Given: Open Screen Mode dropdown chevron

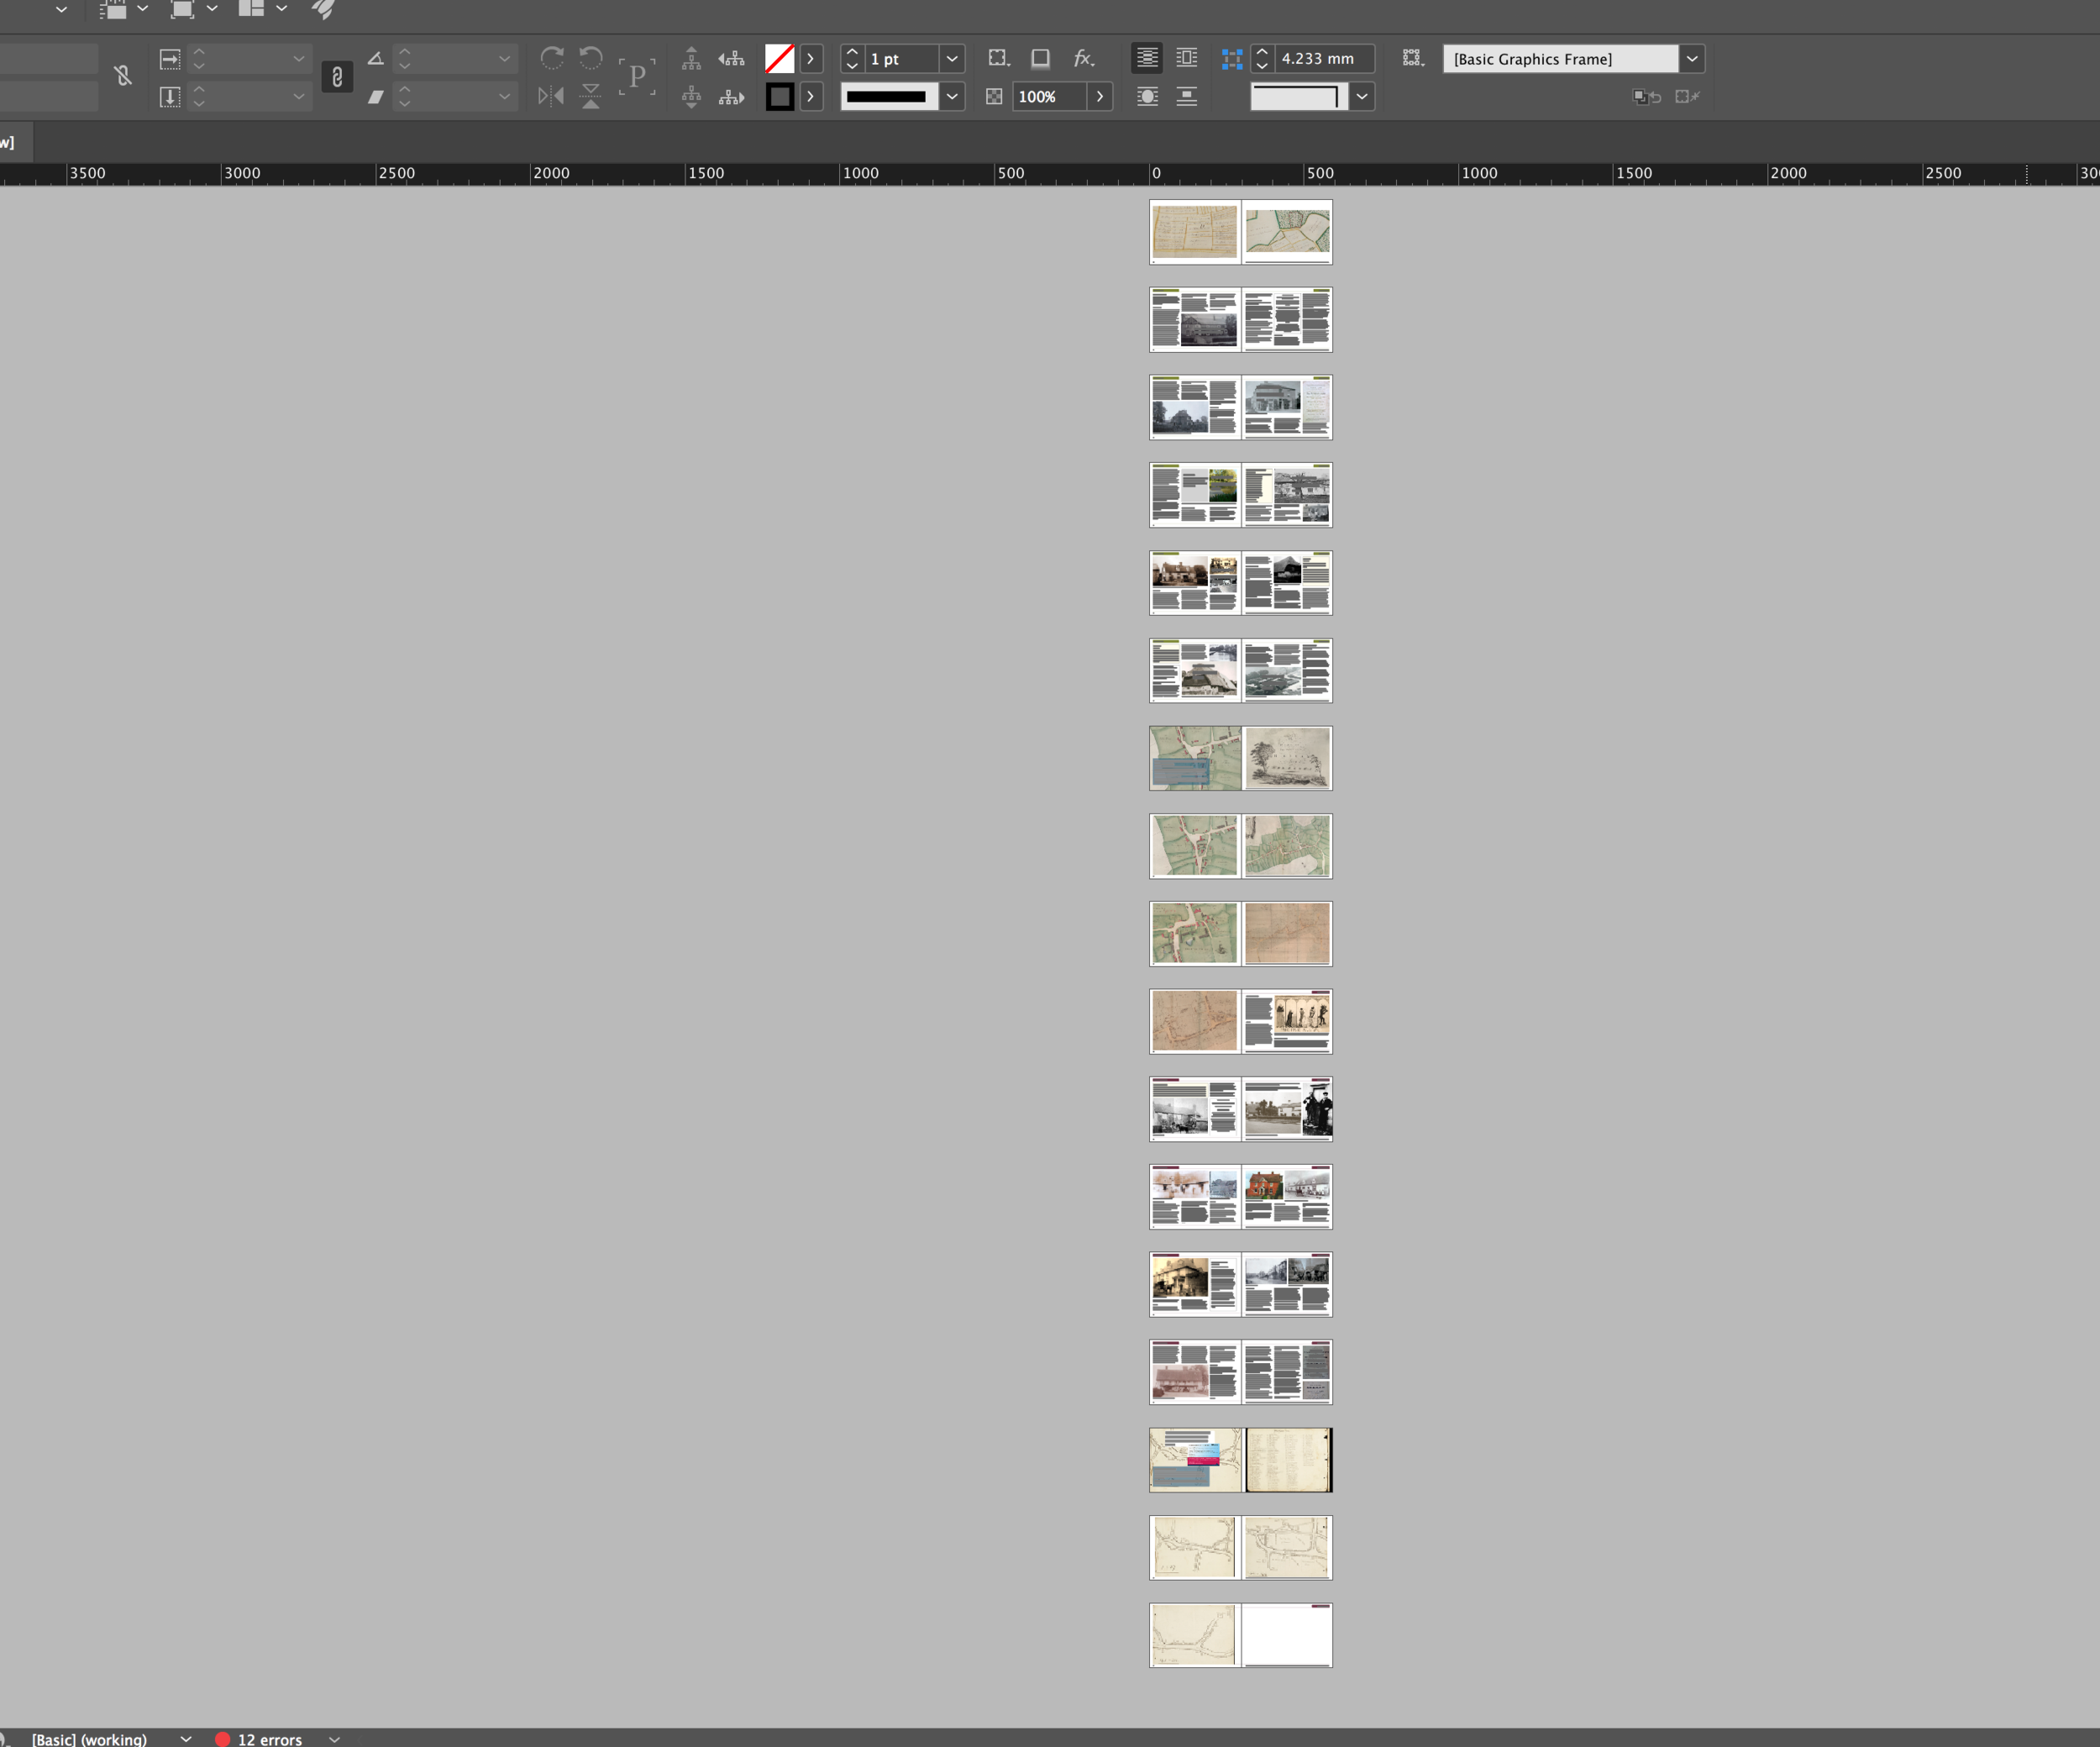Looking at the screenshot, I should click(212, 9).
